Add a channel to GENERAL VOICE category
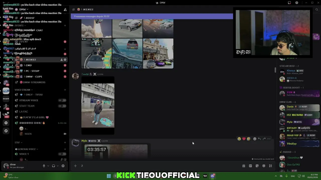Screen dimensions: 321x180 coord(65,149)
